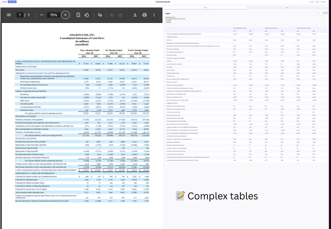Download the PDF document

[135, 15]
